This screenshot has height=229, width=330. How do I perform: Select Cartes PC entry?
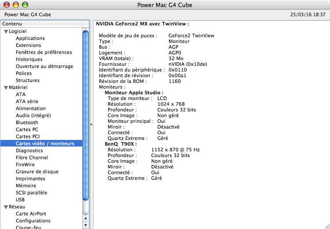coord(27,129)
